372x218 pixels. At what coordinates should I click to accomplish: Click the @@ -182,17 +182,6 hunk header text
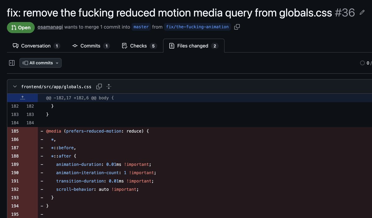click(80, 98)
